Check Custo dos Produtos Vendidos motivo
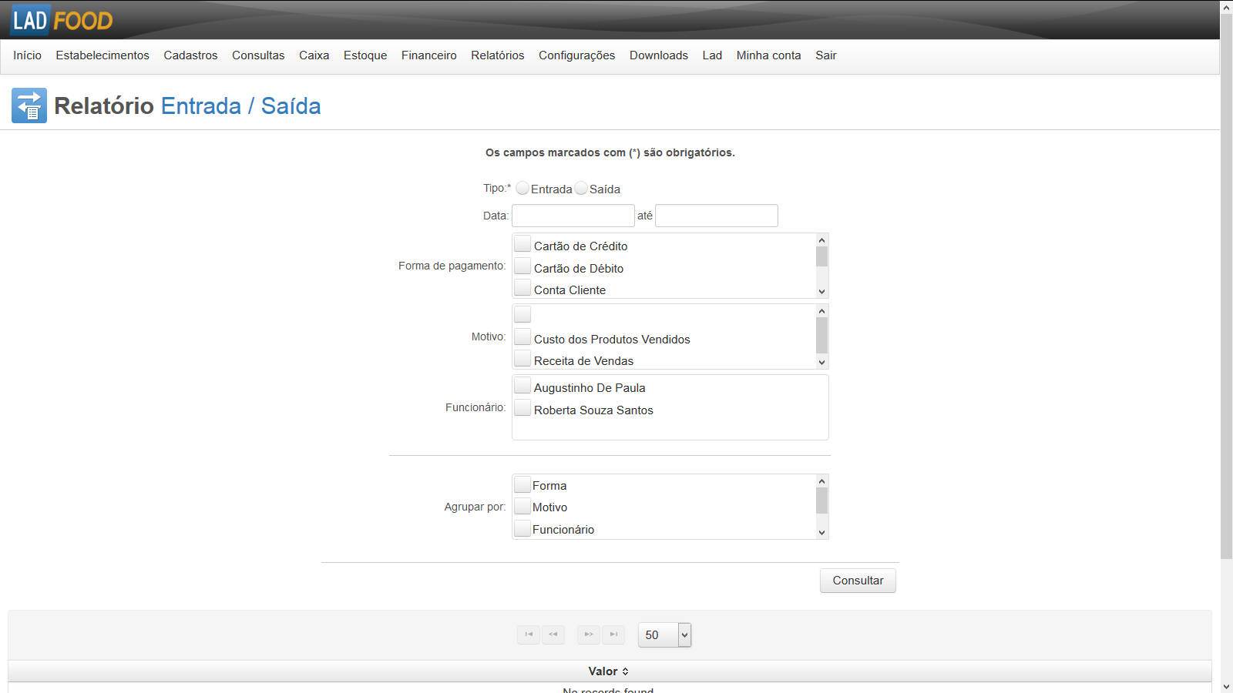This screenshot has height=693, width=1233. [522, 337]
